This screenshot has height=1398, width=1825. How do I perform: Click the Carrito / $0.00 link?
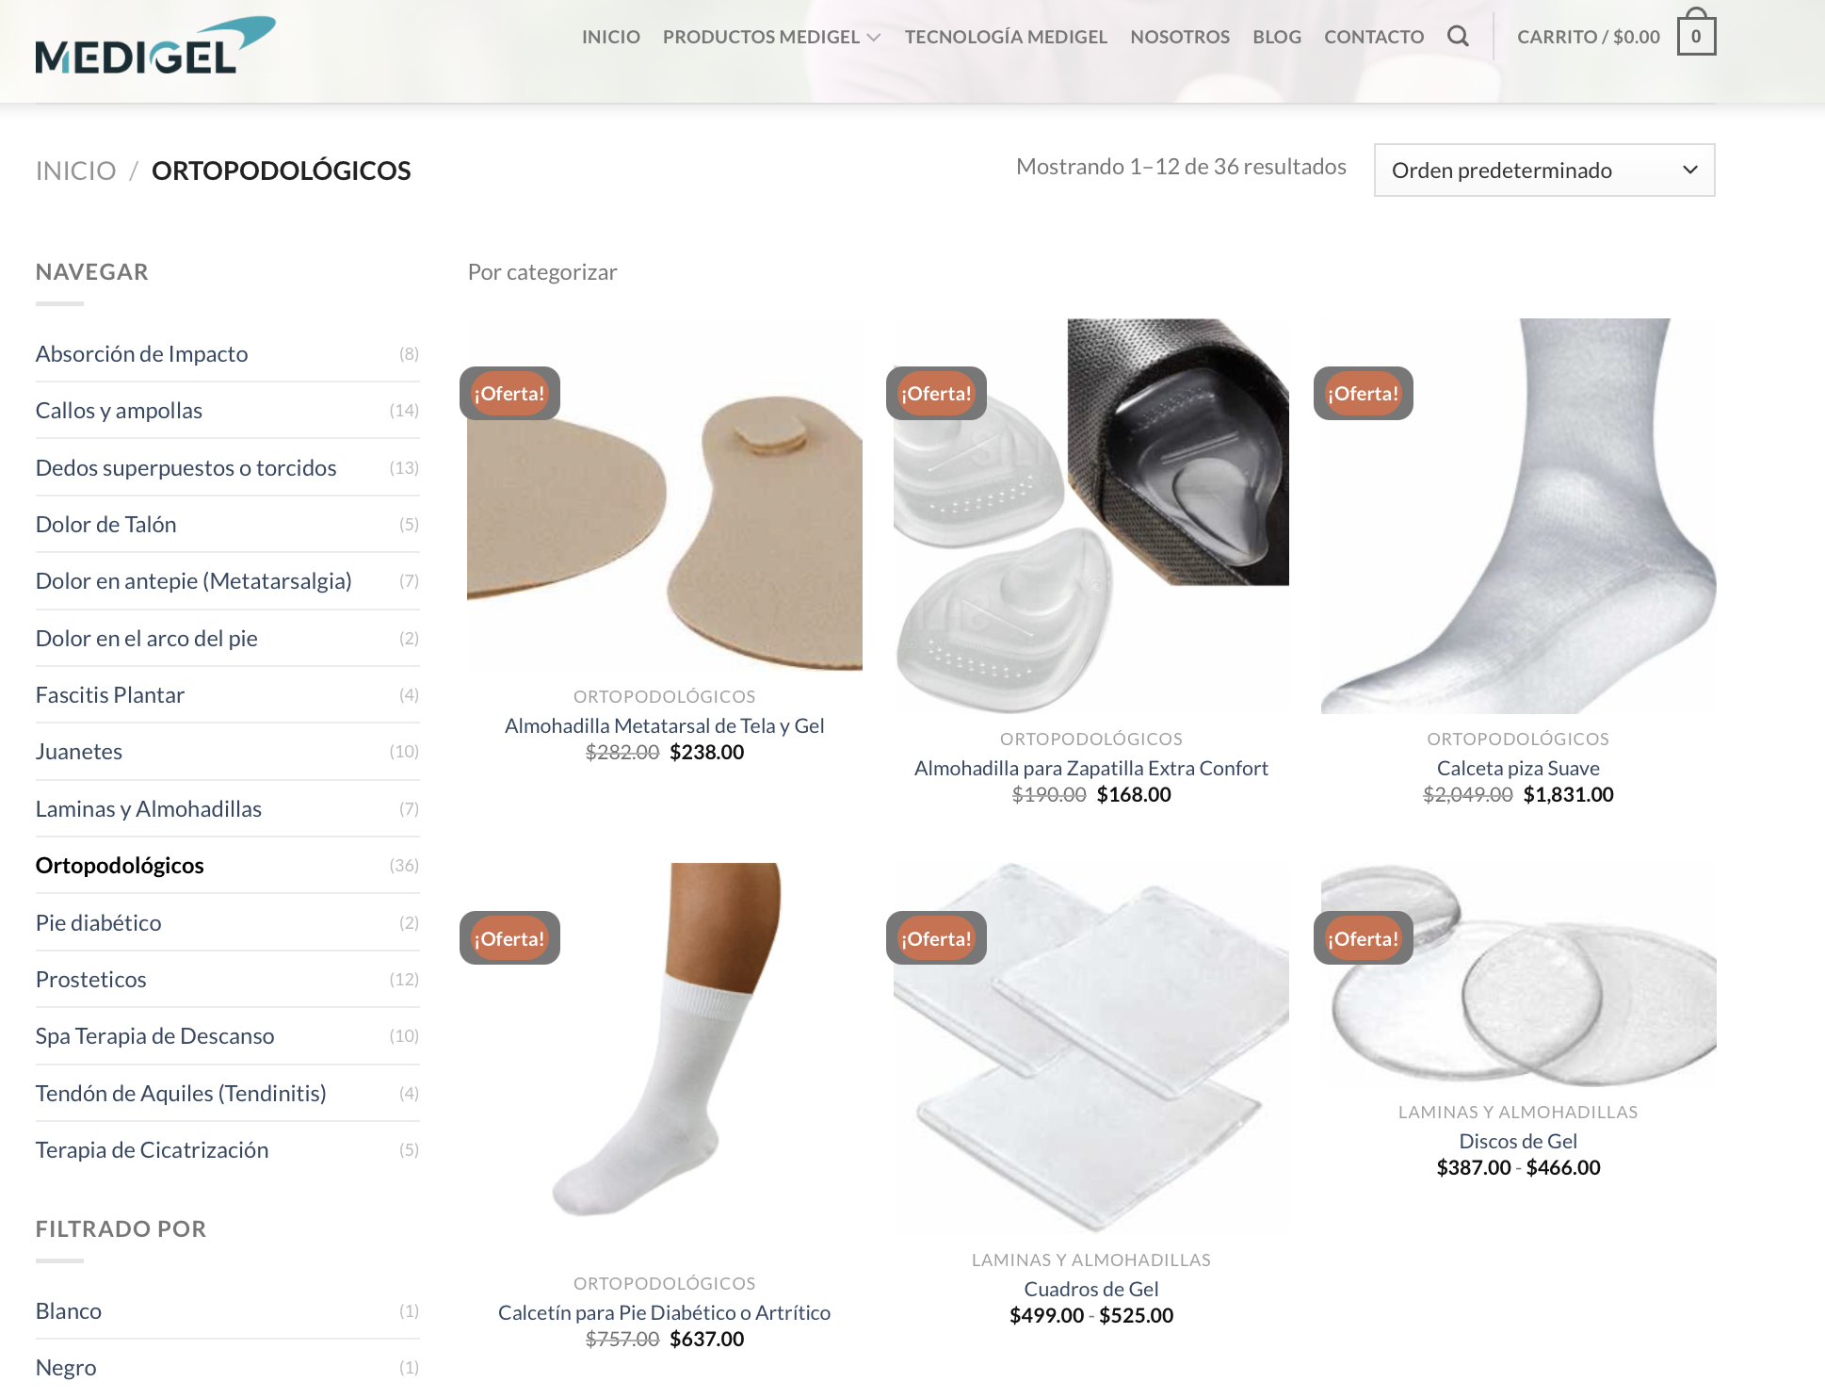pos(1589,37)
